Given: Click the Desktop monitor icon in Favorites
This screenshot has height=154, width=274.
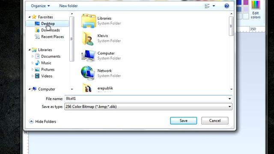Looking at the screenshot, I should pyautogui.click(x=37, y=24).
